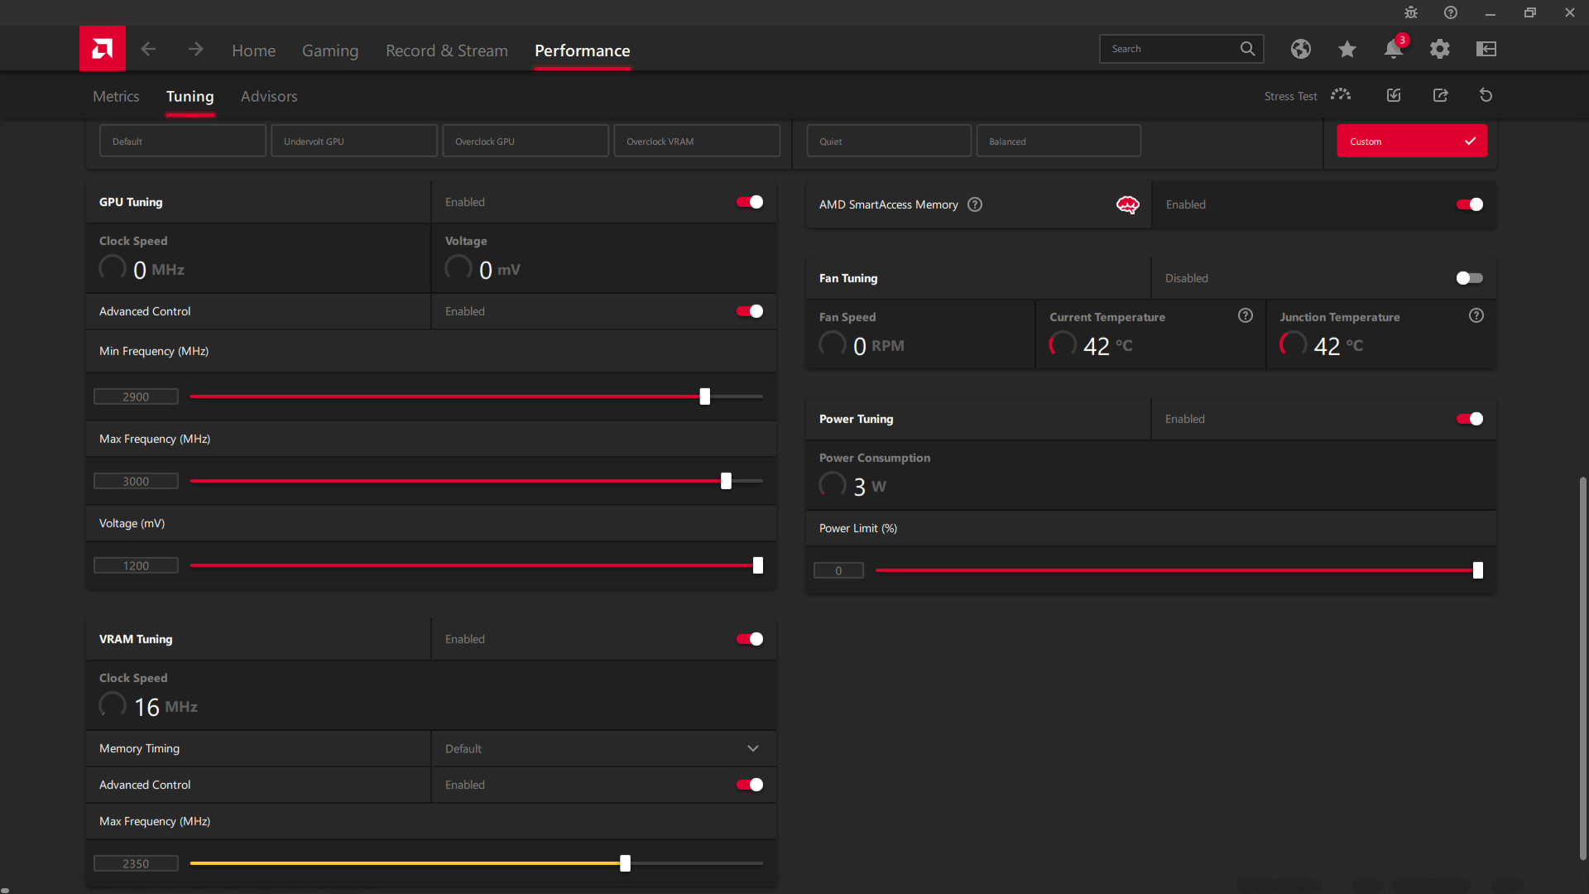Image resolution: width=1589 pixels, height=894 pixels.
Task: Select the Undervolt GPU preset
Action: (354, 141)
